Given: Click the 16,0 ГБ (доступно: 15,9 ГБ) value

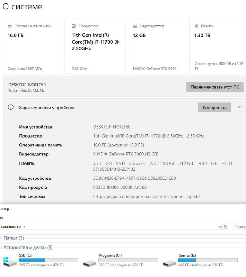Looking at the screenshot, I should pyautogui.click(x=118, y=145).
